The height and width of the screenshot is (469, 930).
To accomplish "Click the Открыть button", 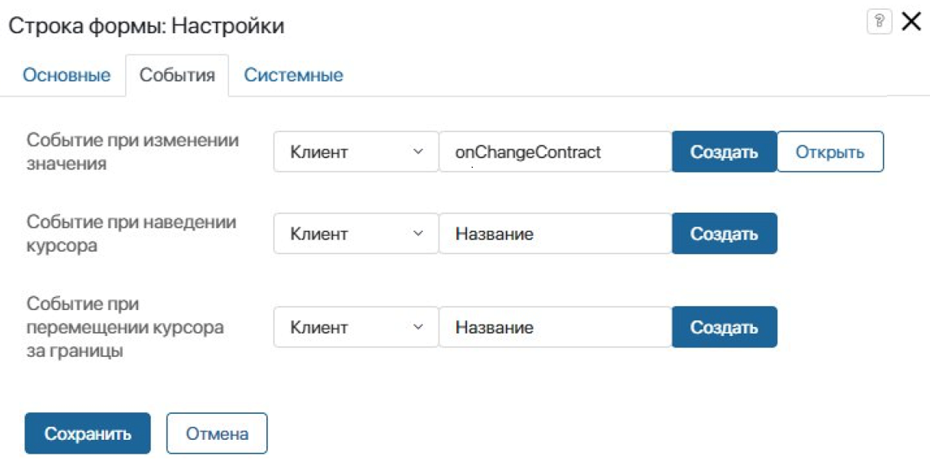I will coord(829,152).
